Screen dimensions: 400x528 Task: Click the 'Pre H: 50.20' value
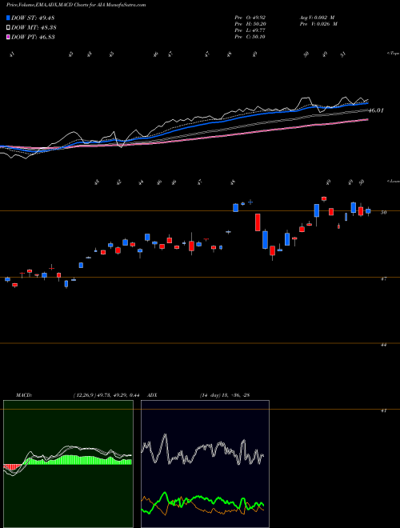click(250, 24)
